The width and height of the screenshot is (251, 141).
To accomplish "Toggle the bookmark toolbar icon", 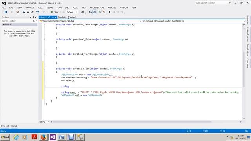I will point(109,12).
